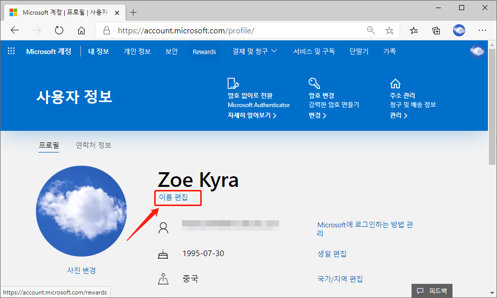Switch to the 연락처 정보 tab
The height and width of the screenshot is (298, 497).
(94, 145)
